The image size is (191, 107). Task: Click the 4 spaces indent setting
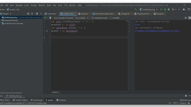pos(183,103)
